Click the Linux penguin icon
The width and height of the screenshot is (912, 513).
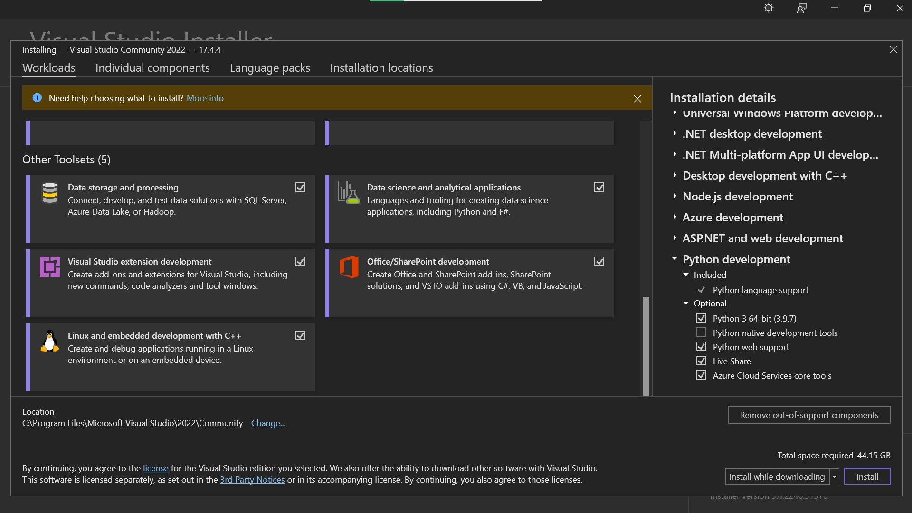50,341
